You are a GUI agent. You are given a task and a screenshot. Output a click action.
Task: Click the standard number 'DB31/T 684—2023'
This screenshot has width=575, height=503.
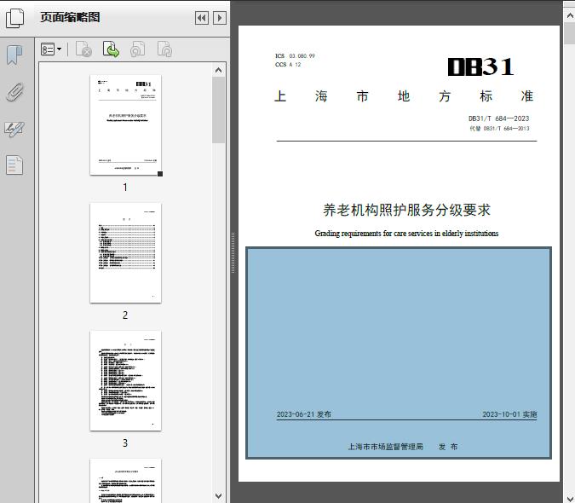coord(498,119)
